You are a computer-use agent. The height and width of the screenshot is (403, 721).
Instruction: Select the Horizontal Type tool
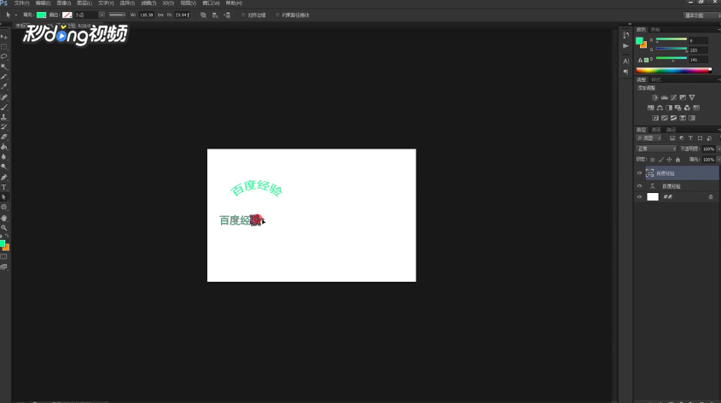coord(4,187)
